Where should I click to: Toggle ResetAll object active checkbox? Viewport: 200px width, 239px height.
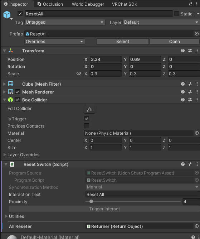pos(20,14)
